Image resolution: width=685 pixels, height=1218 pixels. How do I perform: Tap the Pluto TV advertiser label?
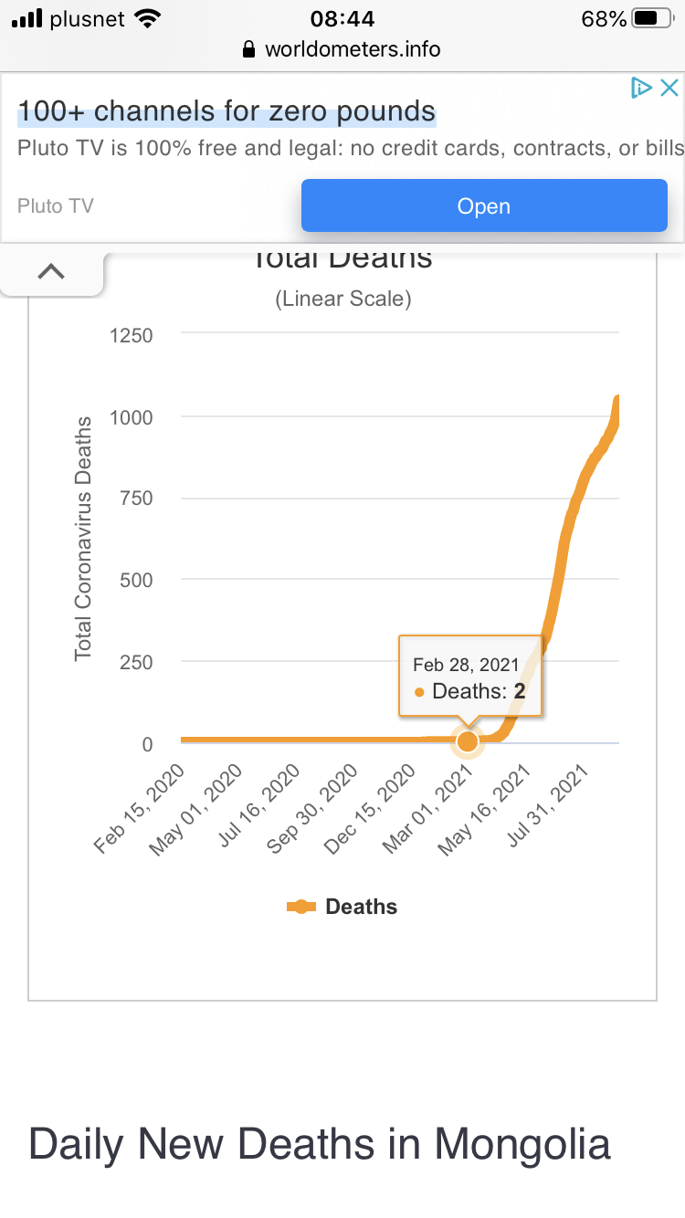point(56,205)
